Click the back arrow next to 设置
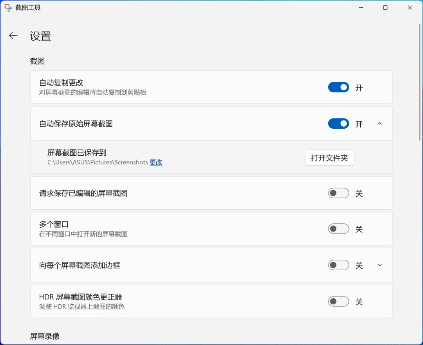The width and height of the screenshot is (423, 345). [x=13, y=36]
